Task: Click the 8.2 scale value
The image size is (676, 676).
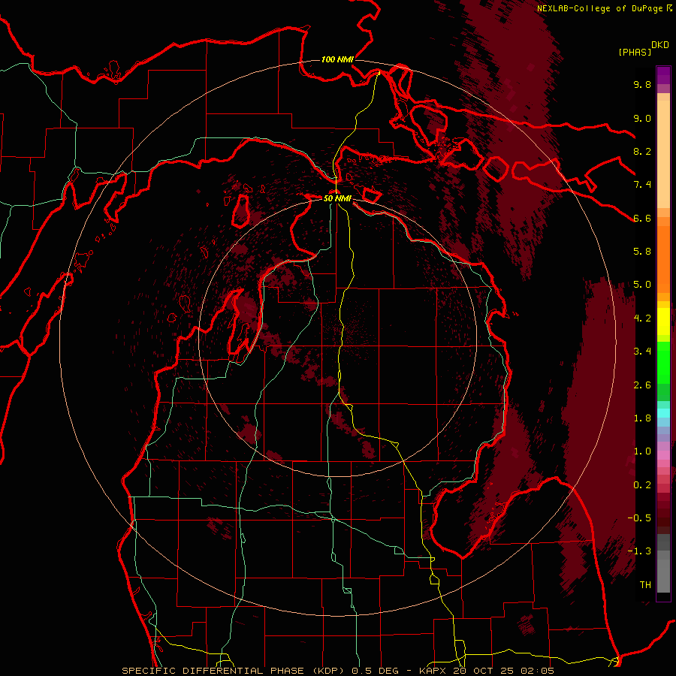Action: (x=642, y=151)
